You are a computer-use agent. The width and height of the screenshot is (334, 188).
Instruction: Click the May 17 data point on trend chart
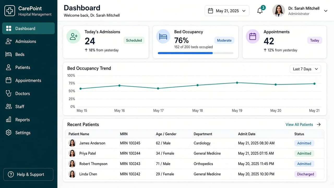click(158, 89)
